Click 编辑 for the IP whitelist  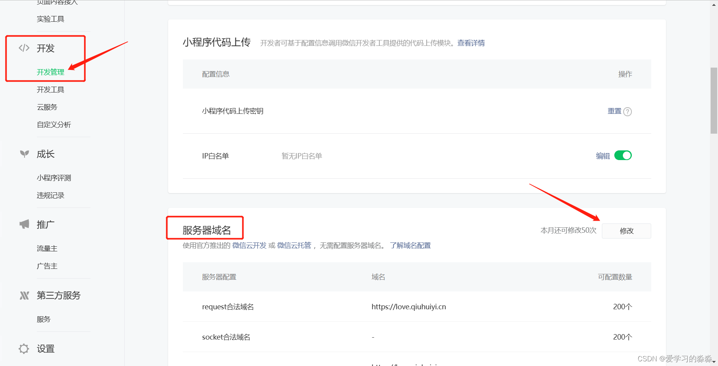click(602, 155)
